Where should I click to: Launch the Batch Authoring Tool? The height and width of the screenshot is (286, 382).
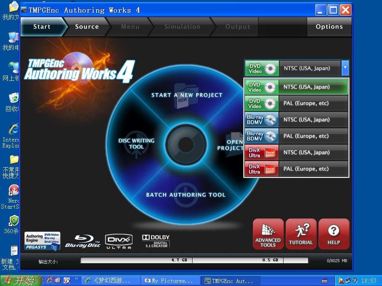point(186,195)
